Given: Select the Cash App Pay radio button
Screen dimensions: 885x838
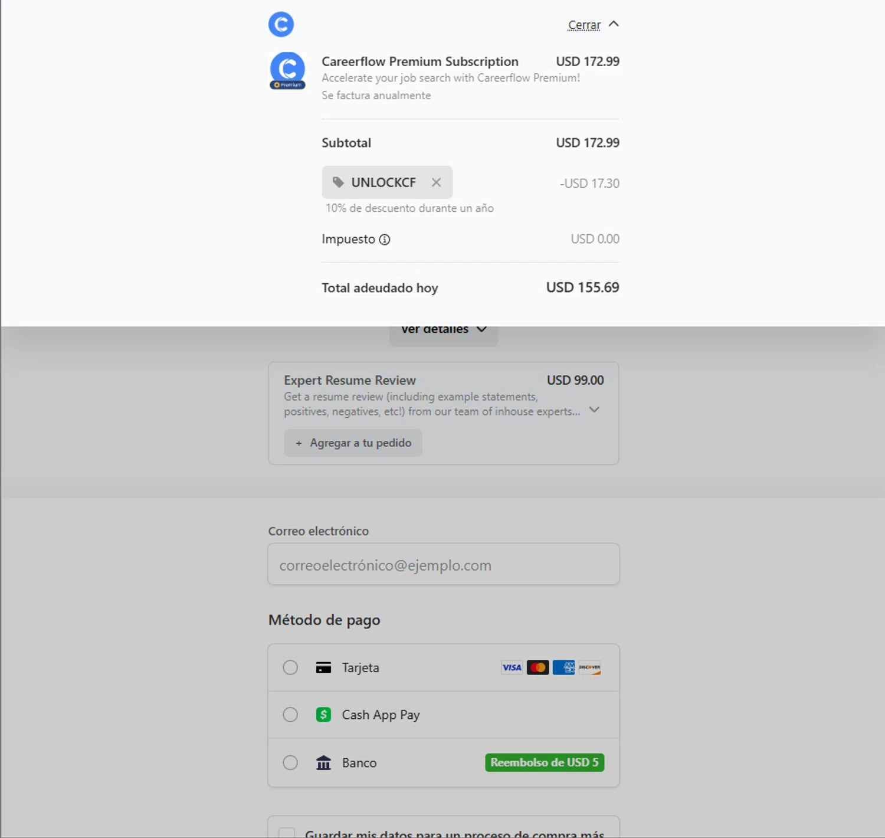Looking at the screenshot, I should (290, 715).
